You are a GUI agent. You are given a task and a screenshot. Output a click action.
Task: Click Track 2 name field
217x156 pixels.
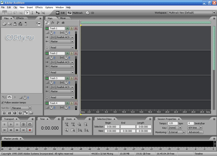coord(57,53)
